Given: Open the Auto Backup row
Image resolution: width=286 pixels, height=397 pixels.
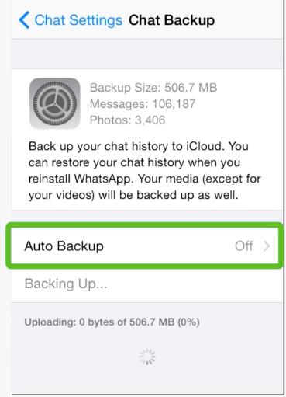Looking at the screenshot, I should point(145,246).
